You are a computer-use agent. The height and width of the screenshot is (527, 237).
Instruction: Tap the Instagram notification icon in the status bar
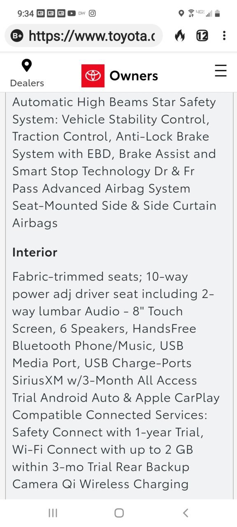(92, 13)
